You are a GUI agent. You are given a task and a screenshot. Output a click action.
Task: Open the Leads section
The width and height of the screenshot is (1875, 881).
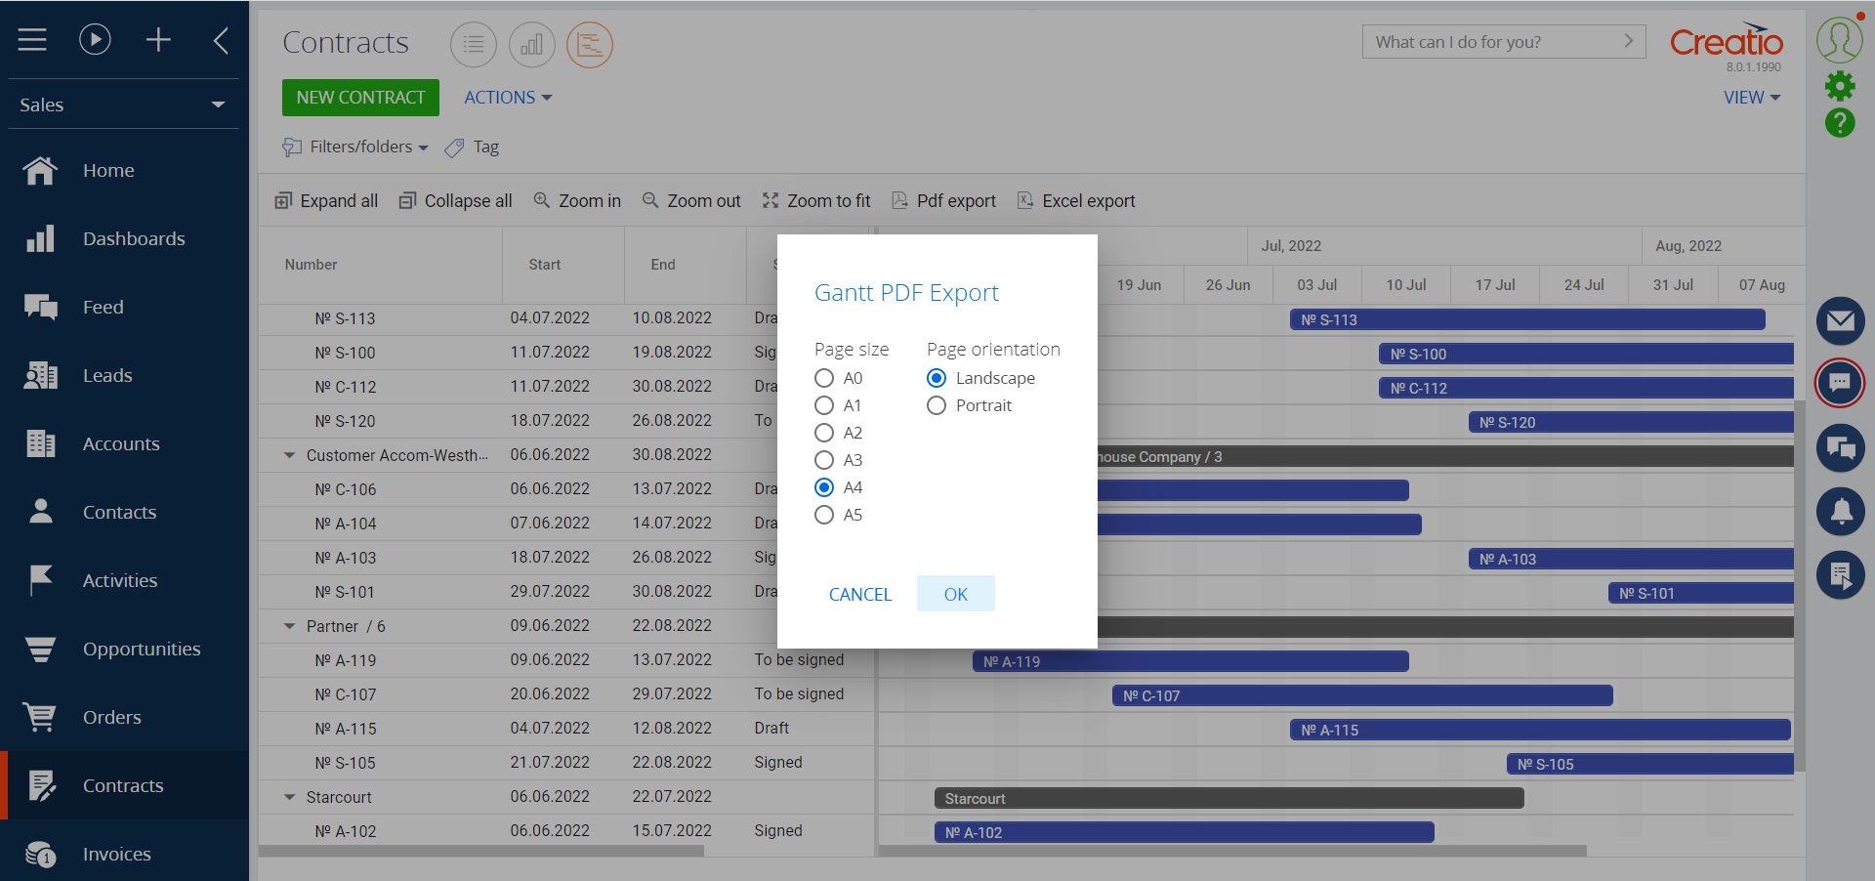(107, 375)
